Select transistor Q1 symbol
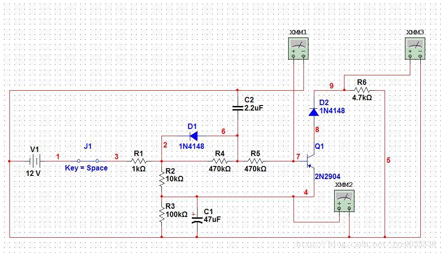The image size is (441, 253). click(311, 161)
